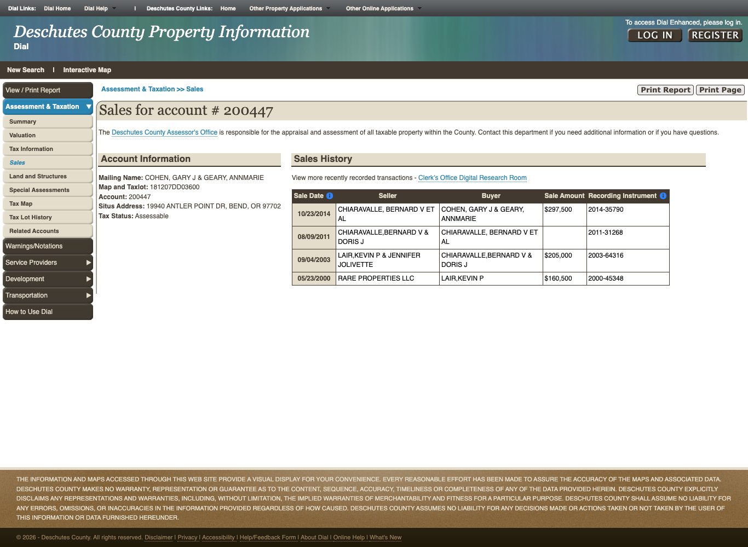Open Deschutes County Home link
The image size is (748, 547).
pyautogui.click(x=228, y=9)
